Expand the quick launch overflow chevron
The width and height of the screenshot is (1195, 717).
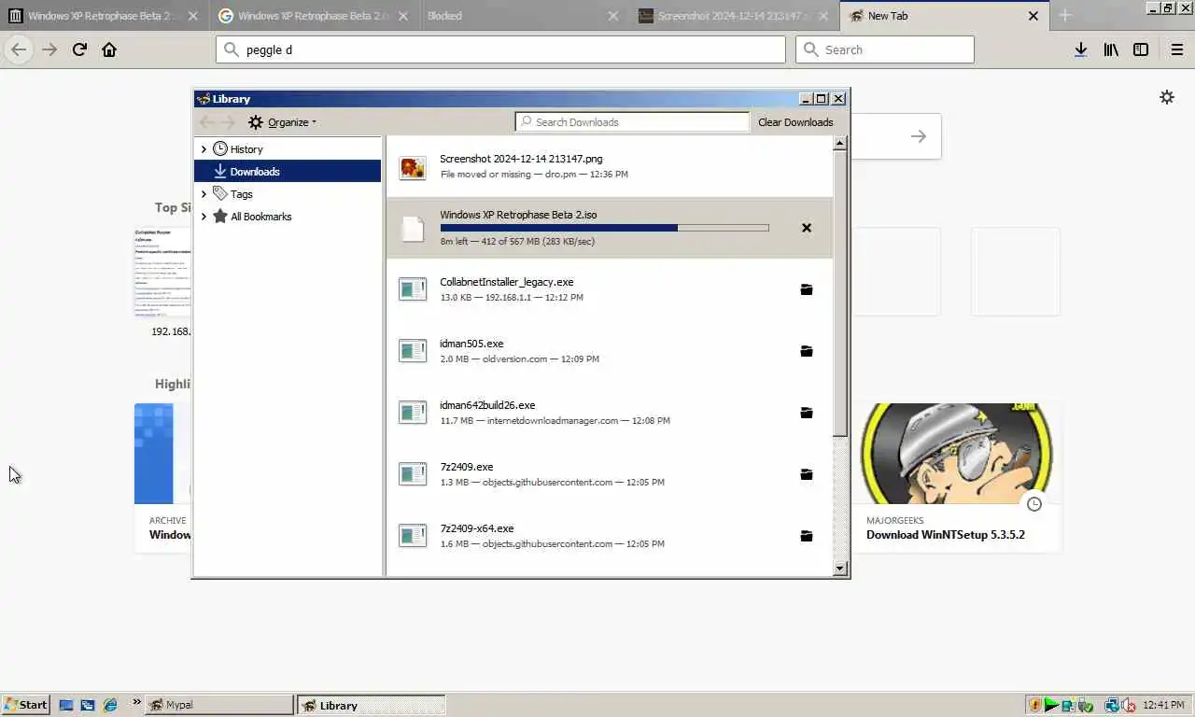[x=136, y=702]
